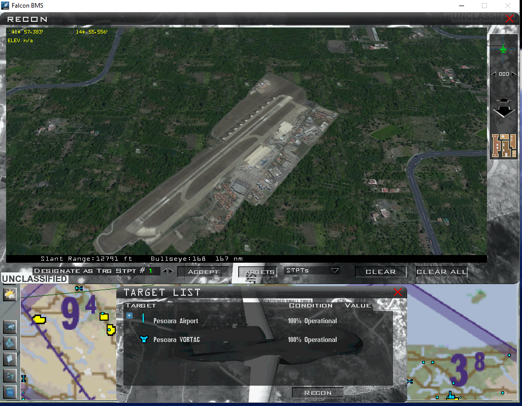This screenshot has height=406, width=522.
Task: Rotate heading right with arrow beside 000
Action: click(514, 74)
